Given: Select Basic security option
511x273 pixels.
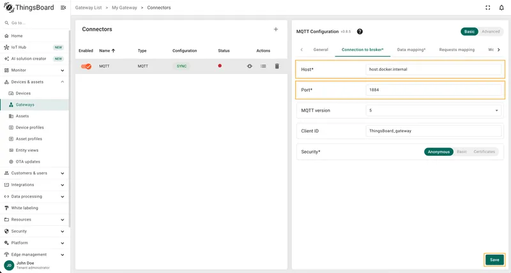Looking at the screenshot, I should coord(462,152).
